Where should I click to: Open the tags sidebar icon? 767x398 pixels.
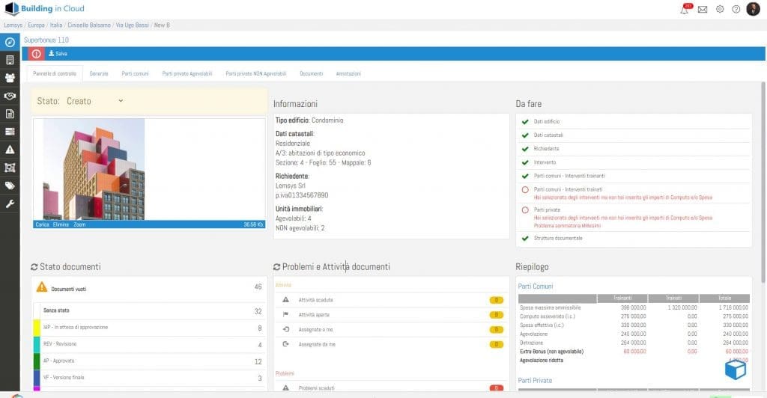pyautogui.click(x=10, y=186)
